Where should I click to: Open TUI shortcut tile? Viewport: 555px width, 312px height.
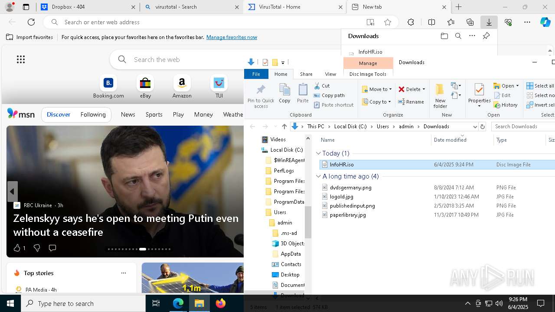219,87
